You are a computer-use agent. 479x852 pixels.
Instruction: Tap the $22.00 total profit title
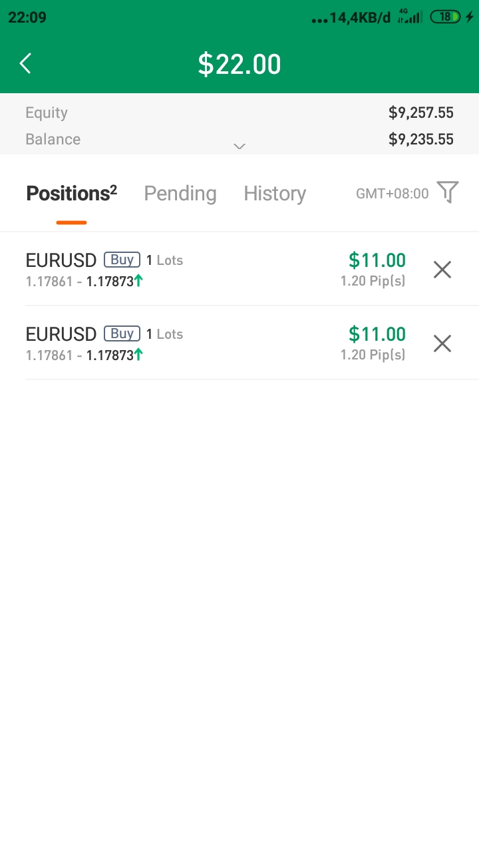coord(239,64)
